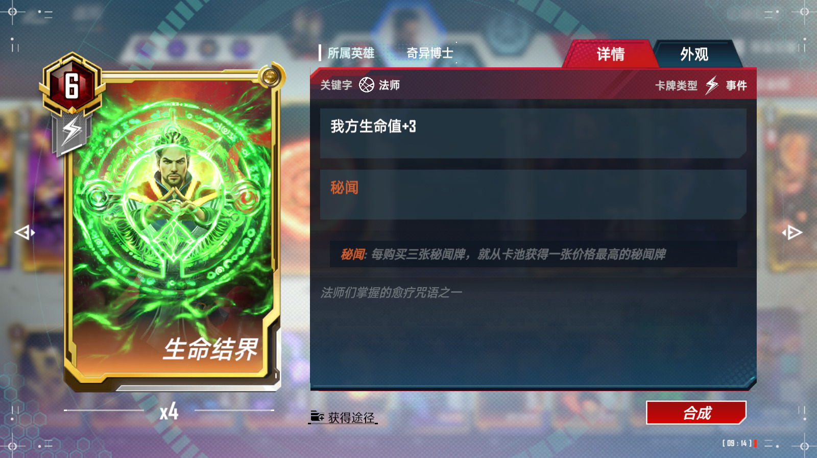Click the left arrow to view previous card
This screenshot has width=817, height=458.
click(25, 233)
